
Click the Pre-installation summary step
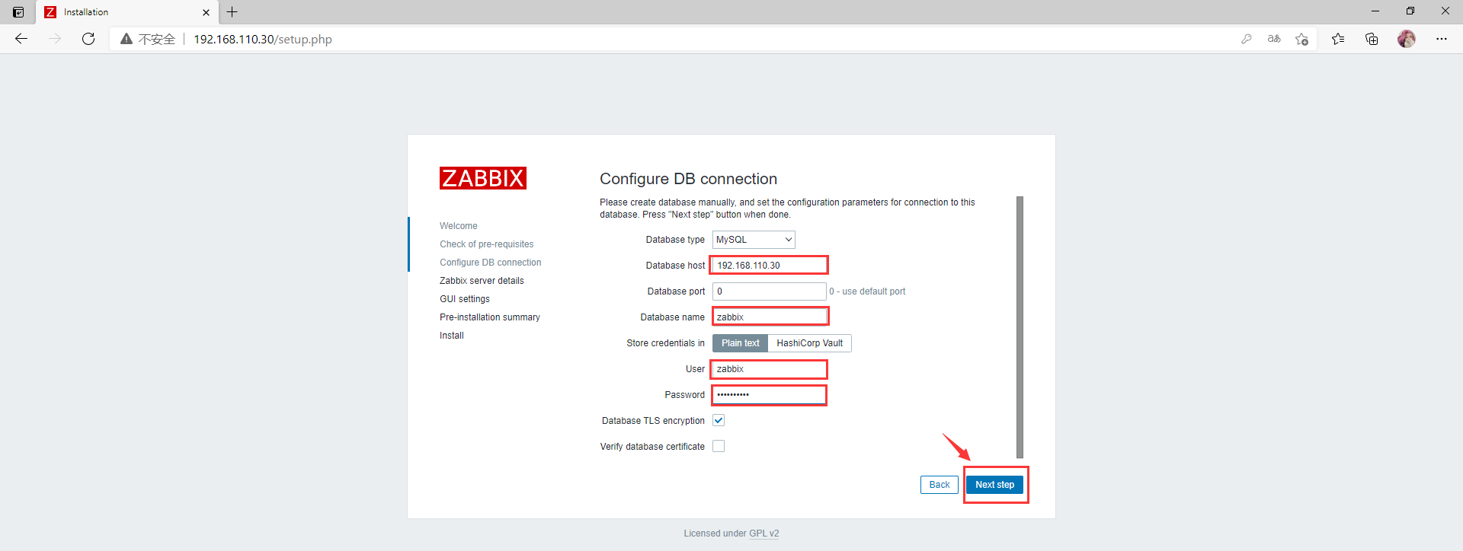point(490,317)
